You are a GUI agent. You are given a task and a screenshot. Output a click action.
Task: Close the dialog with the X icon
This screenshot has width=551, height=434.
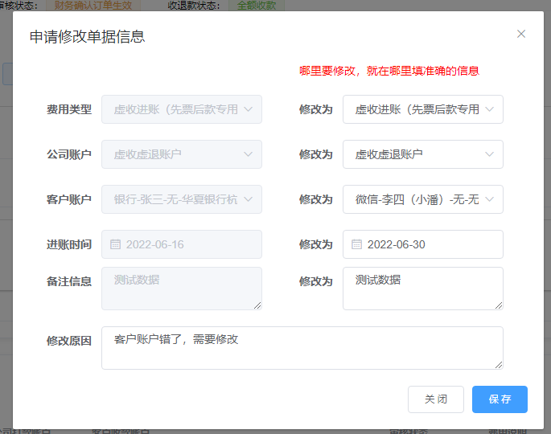coord(521,34)
